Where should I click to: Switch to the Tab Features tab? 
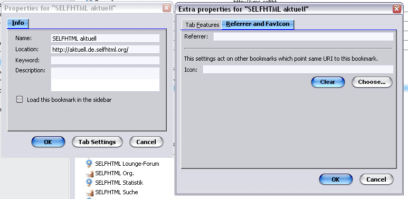point(202,25)
